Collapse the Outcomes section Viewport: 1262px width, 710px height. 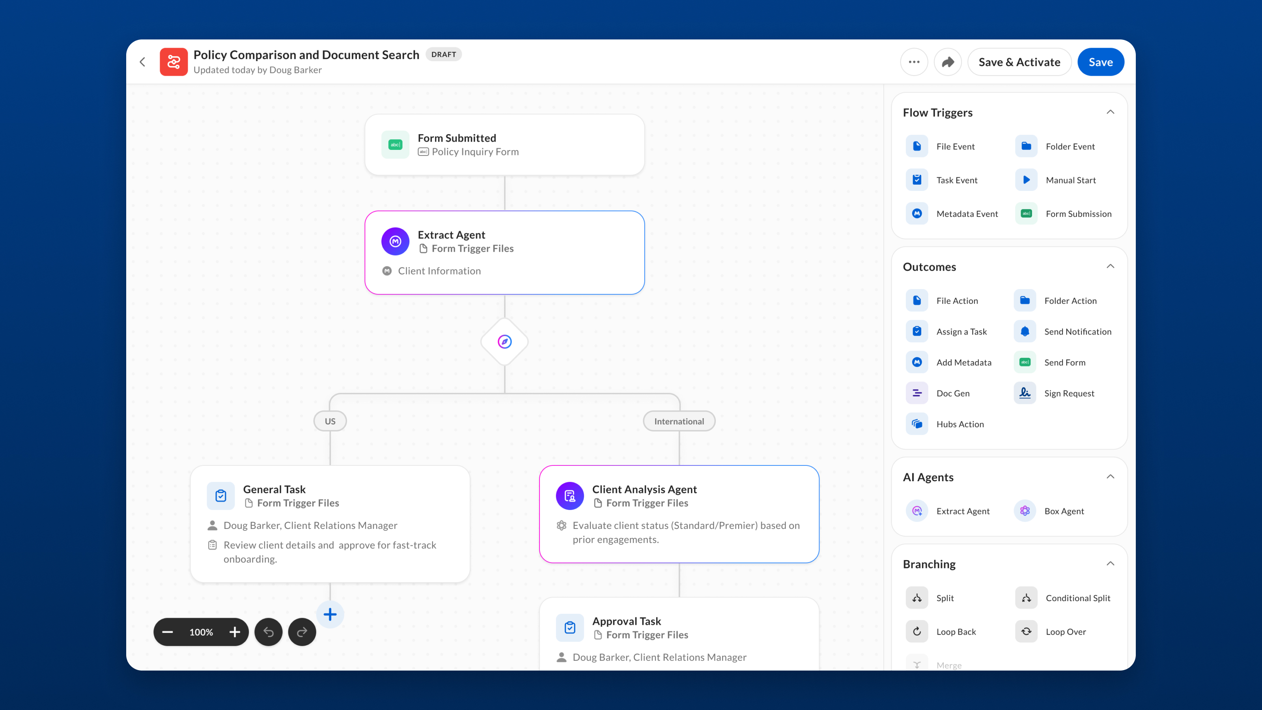point(1110,267)
